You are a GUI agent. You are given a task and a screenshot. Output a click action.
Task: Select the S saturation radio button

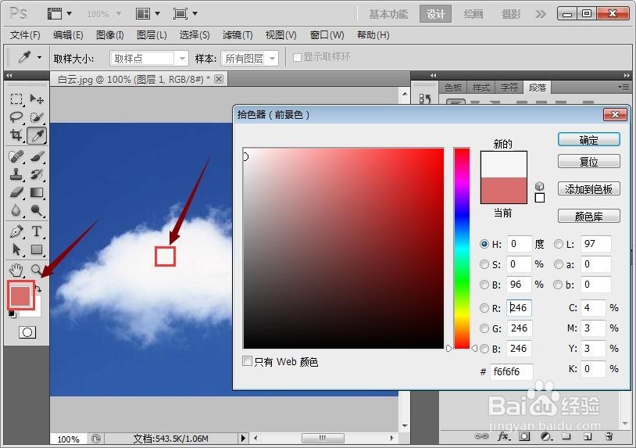coord(484,264)
